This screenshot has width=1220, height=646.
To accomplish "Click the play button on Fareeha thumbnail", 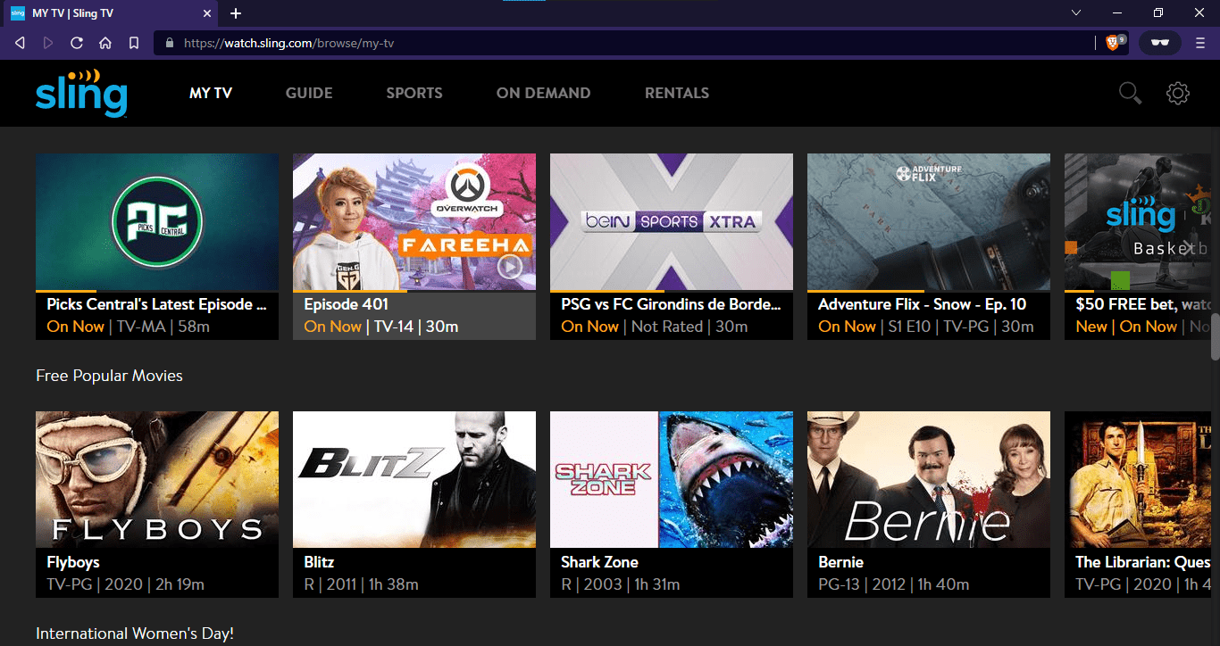I will 510,266.
